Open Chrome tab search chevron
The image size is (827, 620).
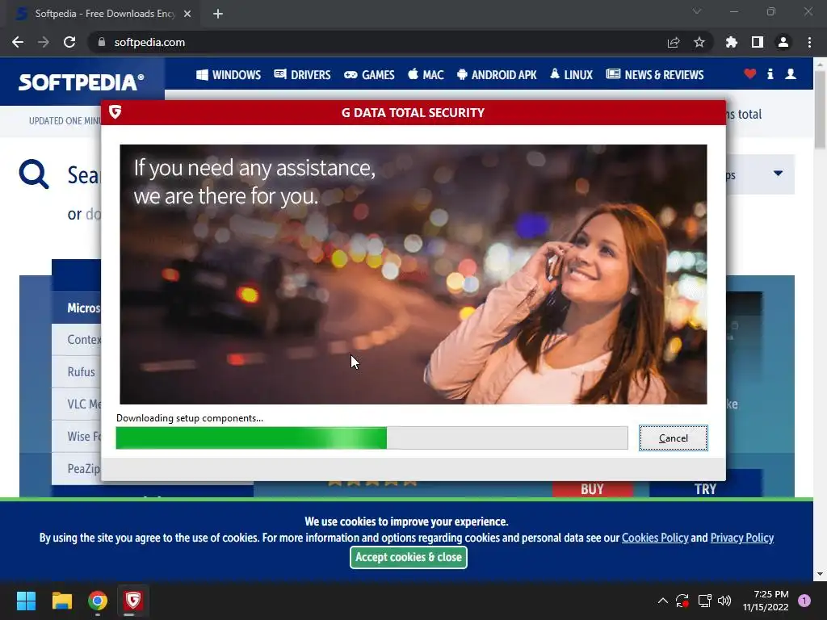[697, 11]
